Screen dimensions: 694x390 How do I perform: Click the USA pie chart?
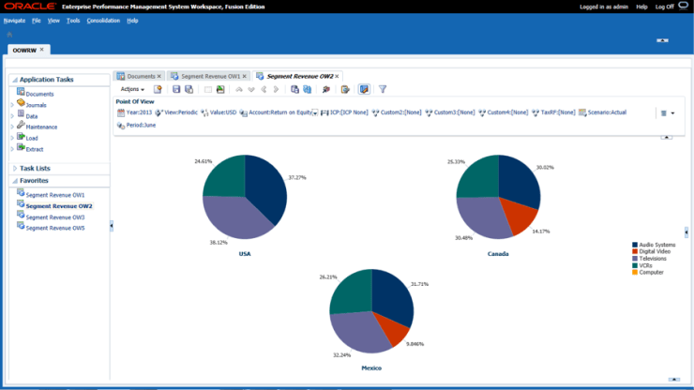click(x=245, y=197)
